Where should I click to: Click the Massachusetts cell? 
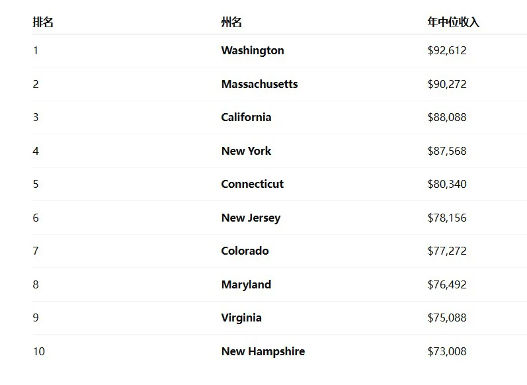coord(259,84)
